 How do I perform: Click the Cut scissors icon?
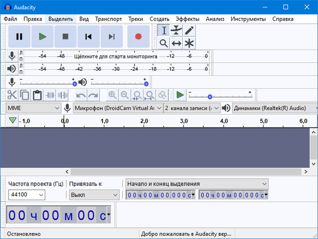coord(11,95)
